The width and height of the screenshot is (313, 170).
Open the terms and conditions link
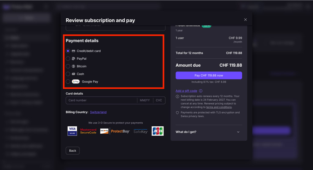(219, 107)
